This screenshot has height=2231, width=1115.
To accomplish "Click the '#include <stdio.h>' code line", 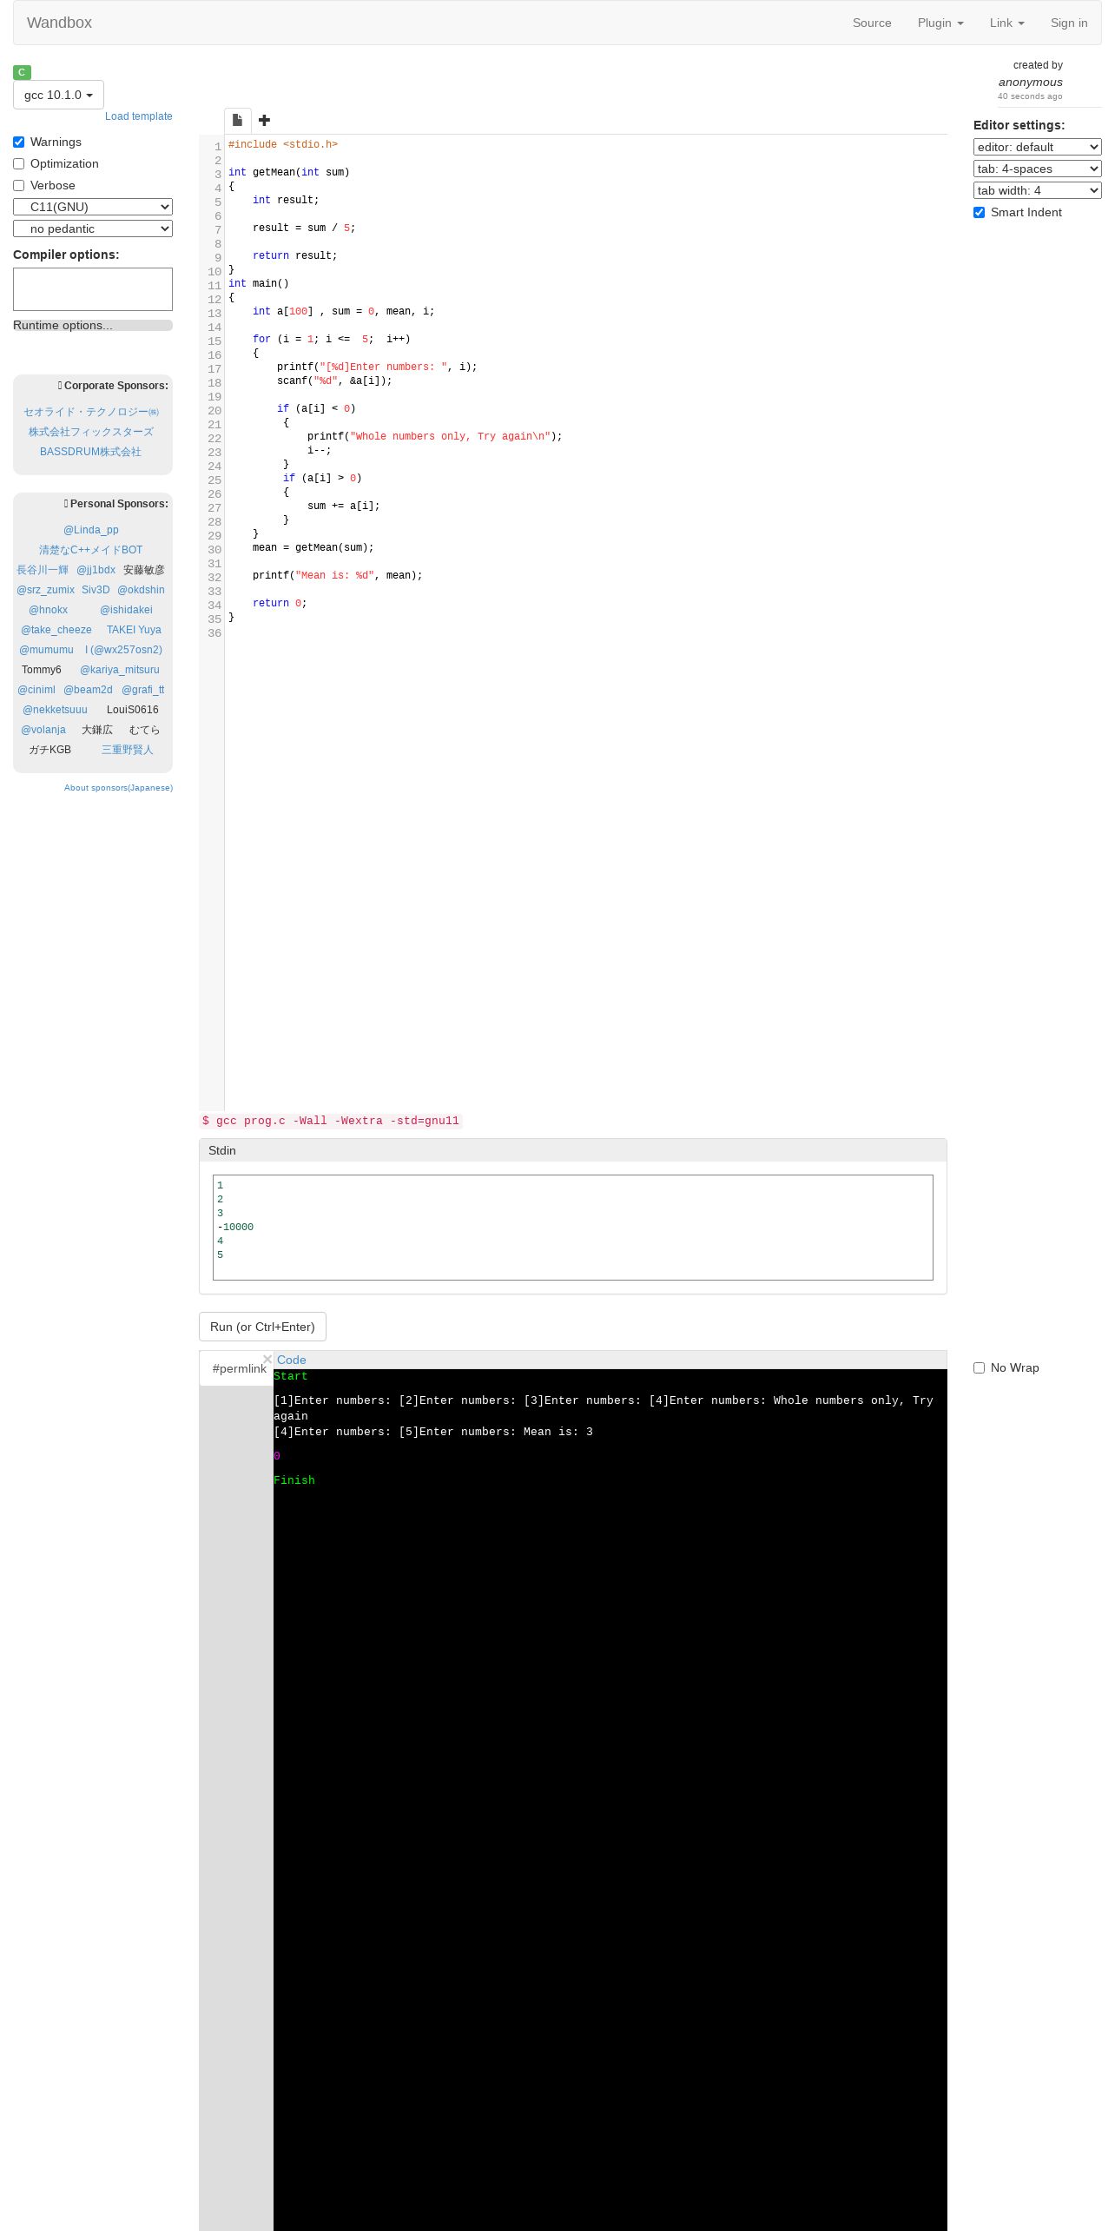I will pyautogui.click(x=283, y=144).
